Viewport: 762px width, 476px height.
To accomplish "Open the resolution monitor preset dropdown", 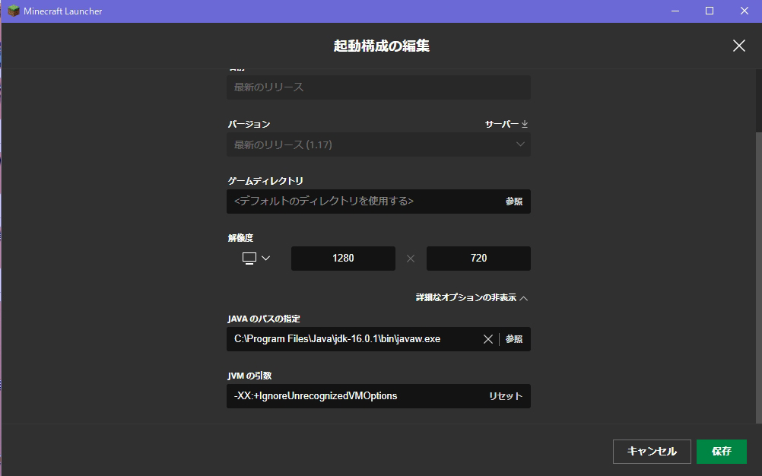I will click(256, 258).
